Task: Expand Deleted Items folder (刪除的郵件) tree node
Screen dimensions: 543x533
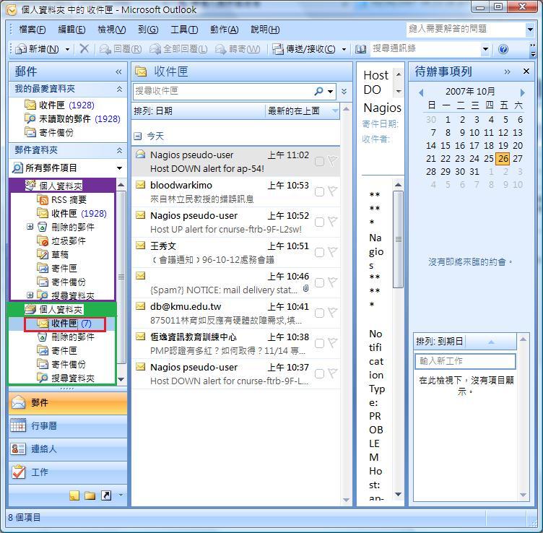Action: 30,227
